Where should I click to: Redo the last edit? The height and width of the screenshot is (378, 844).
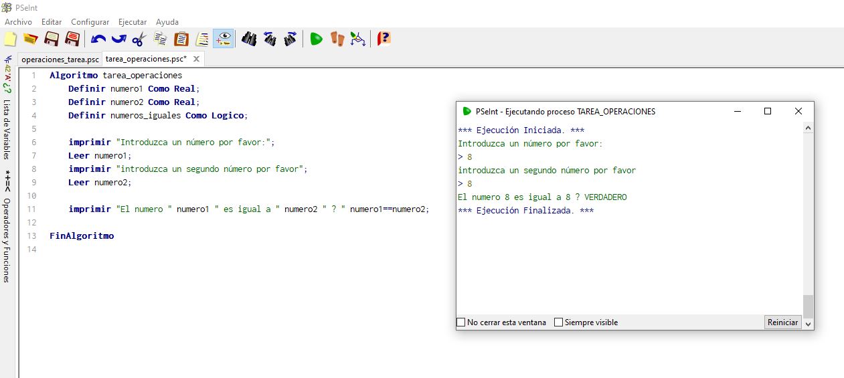(x=118, y=39)
